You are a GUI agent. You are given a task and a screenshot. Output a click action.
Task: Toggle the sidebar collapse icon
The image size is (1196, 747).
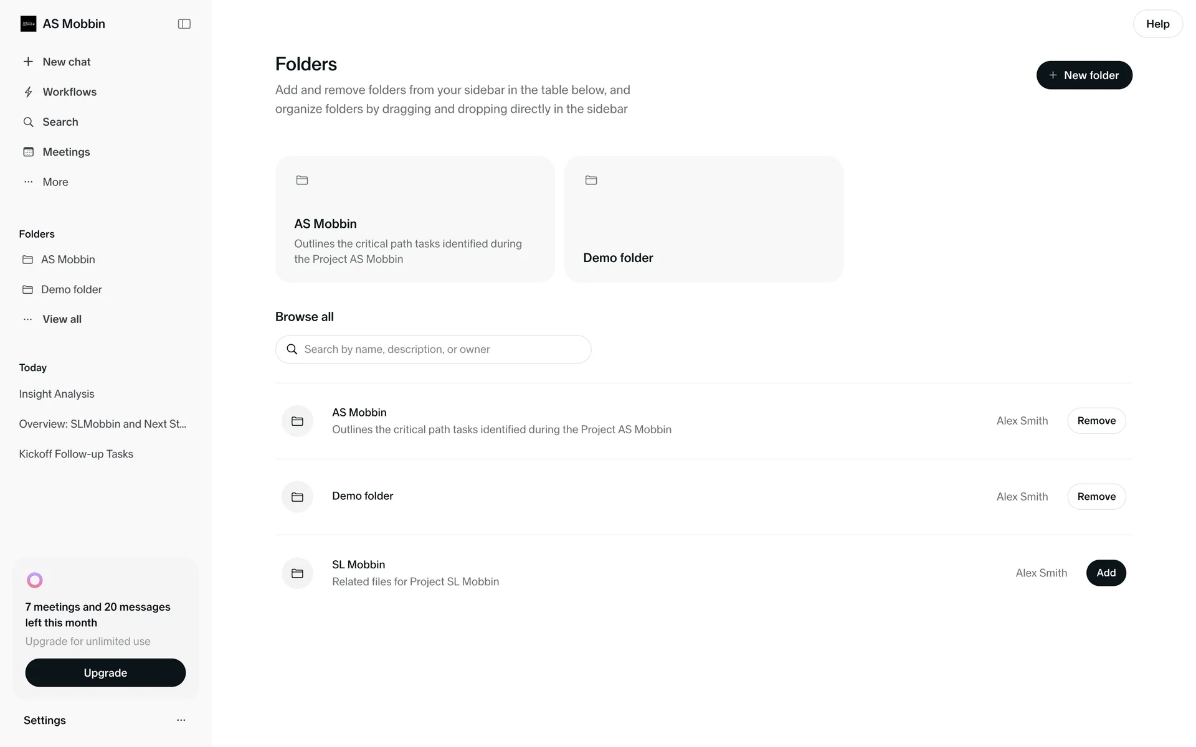184,24
